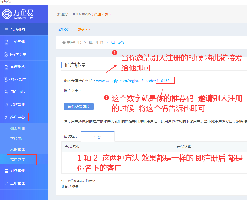The width and height of the screenshot is (247, 200).
Task: Select 入款管理 in the sidebar
Action: (17, 149)
